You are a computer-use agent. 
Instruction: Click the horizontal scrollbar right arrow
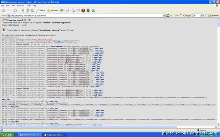(x=216, y=127)
